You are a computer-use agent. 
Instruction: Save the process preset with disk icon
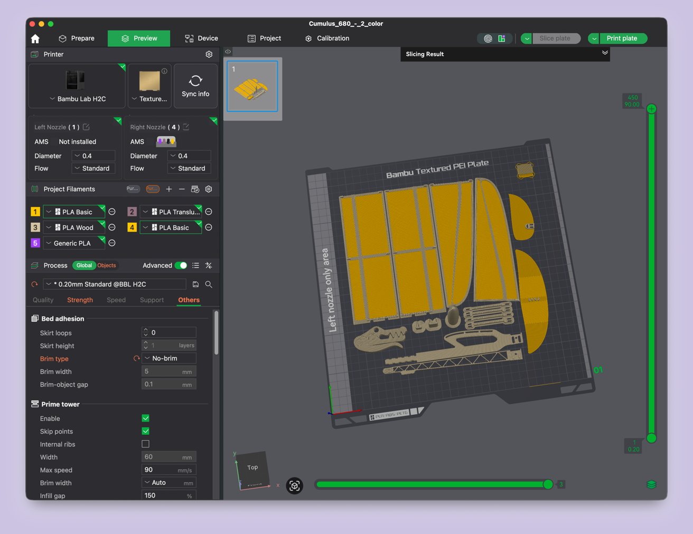click(x=195, y=284)
